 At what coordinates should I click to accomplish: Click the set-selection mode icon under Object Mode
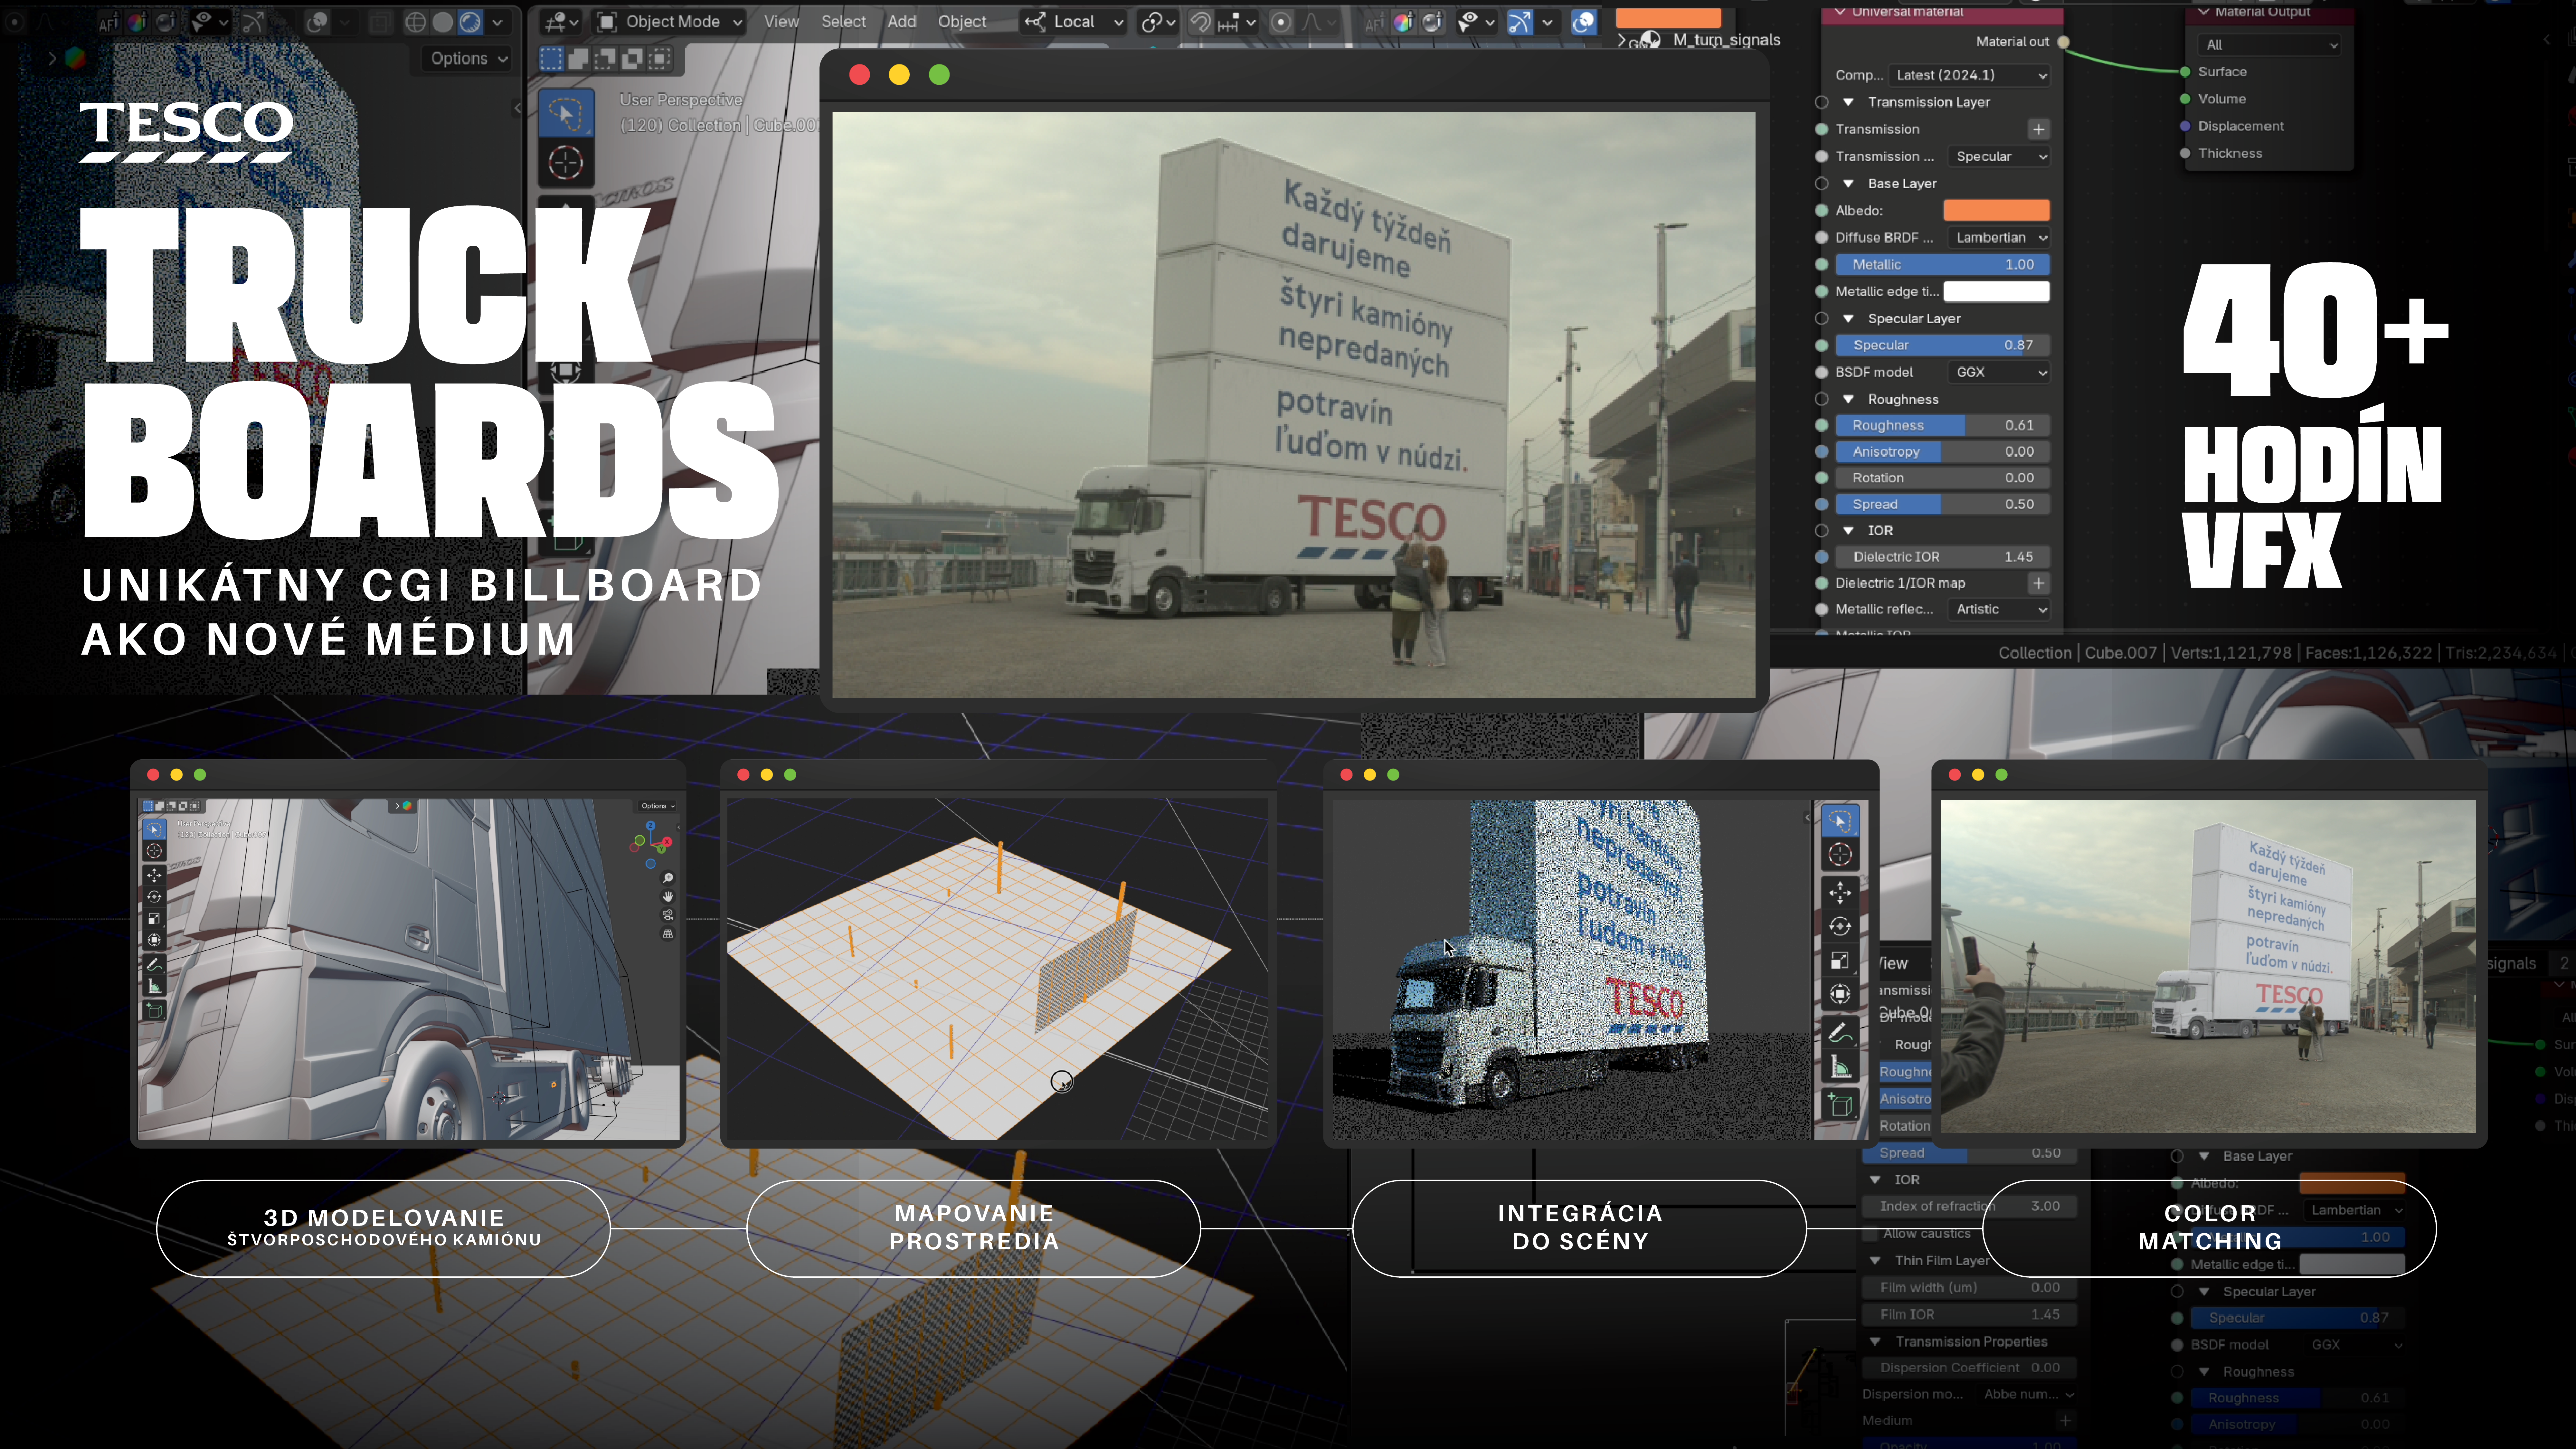tap(551, 59)
